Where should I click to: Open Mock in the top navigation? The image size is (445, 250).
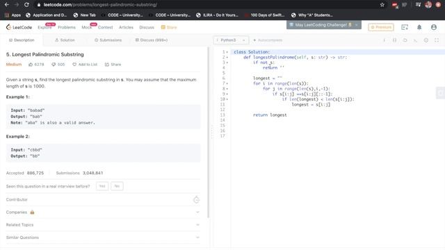pyautogui.click(x=86, y=28)
